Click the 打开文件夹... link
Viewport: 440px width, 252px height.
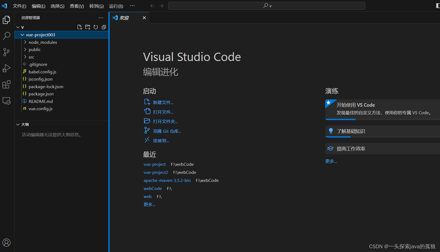point(165,121)
